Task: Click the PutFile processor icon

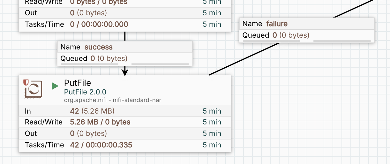Action: click(34, 89)
